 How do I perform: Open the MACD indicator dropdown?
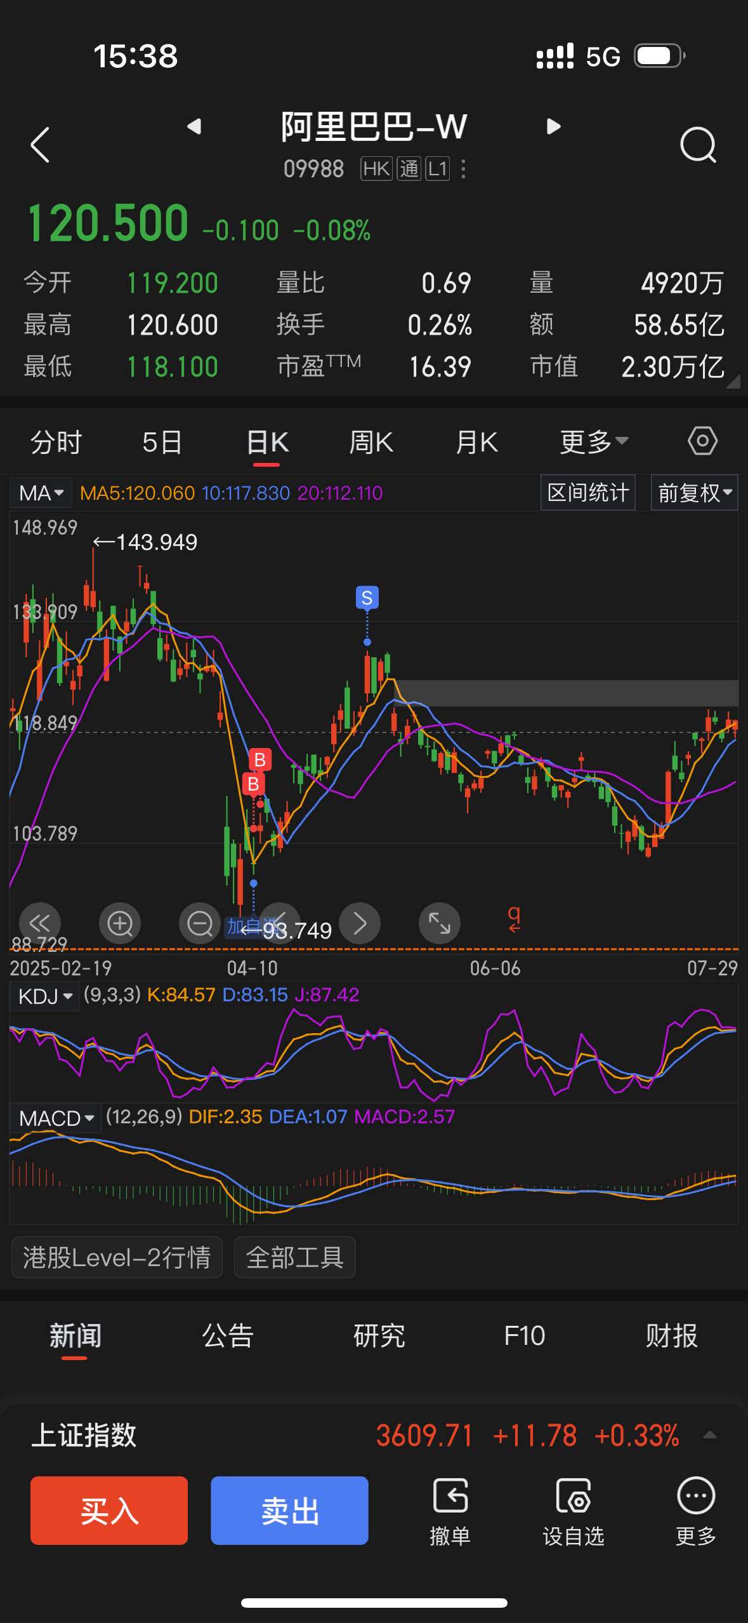click(x=56, y=1118)
